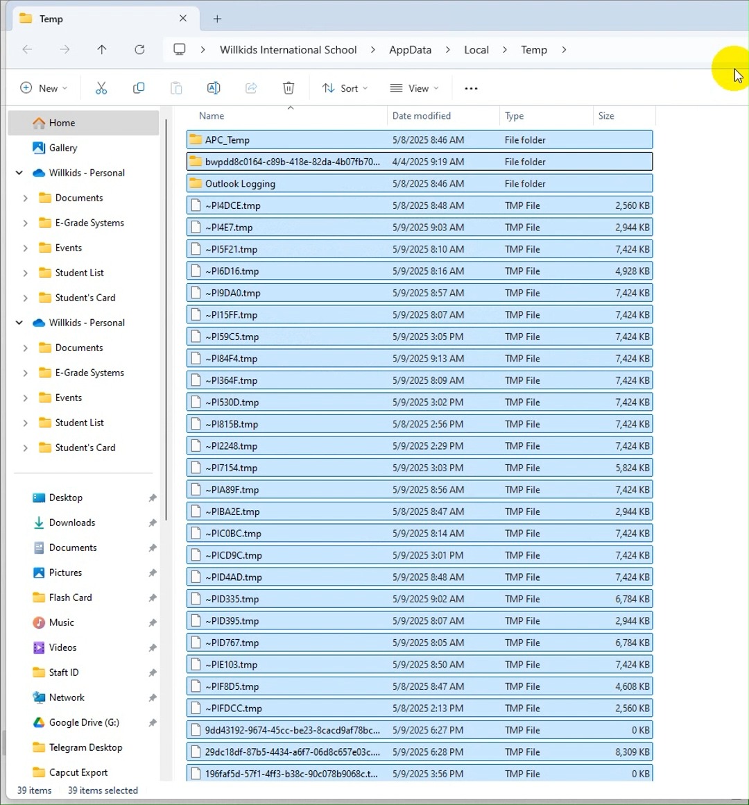The height and width of the screenshot is (805, 749).
Task: Click the Cut scissors icon
Action: point(101,88)
